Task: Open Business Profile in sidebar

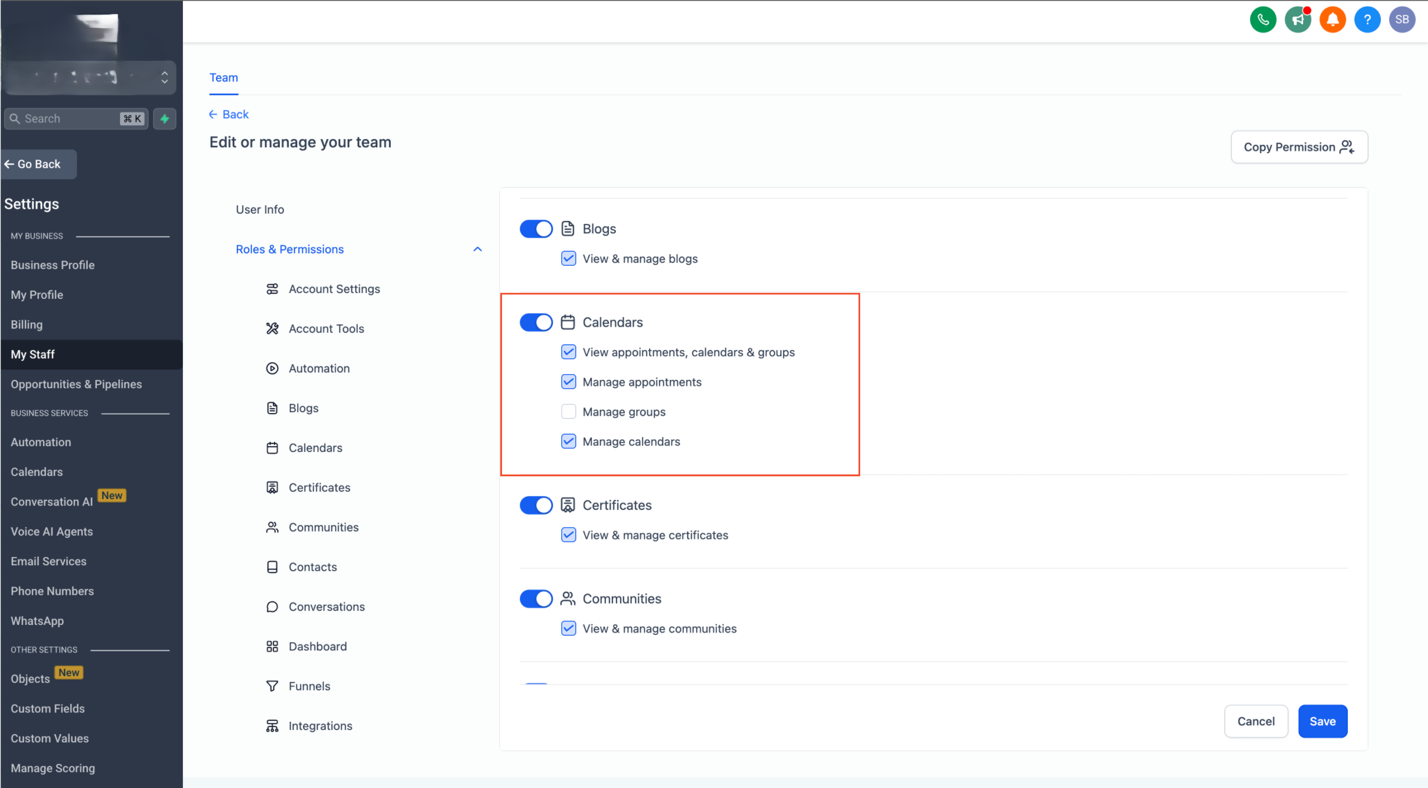Action: (x=52, y=265)
